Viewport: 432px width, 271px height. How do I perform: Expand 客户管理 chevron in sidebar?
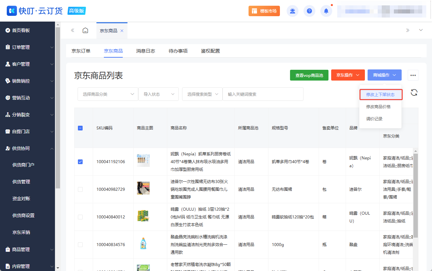52,64
